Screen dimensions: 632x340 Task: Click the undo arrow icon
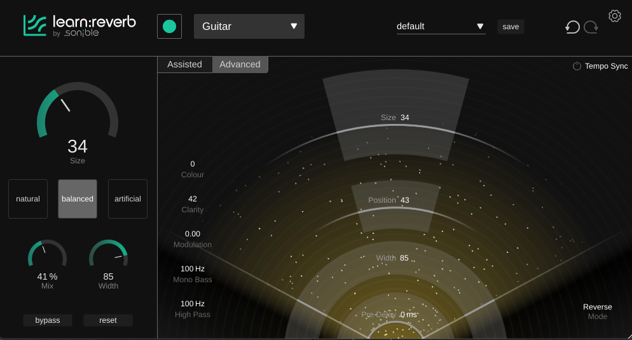[x=572, y=27]
